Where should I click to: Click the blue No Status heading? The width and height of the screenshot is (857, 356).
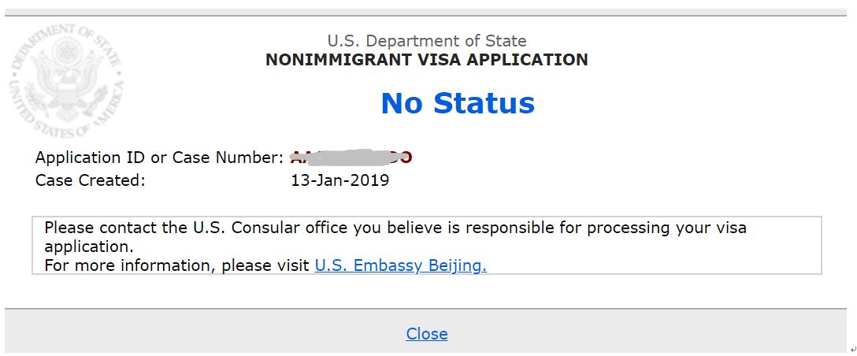(458, 103)
